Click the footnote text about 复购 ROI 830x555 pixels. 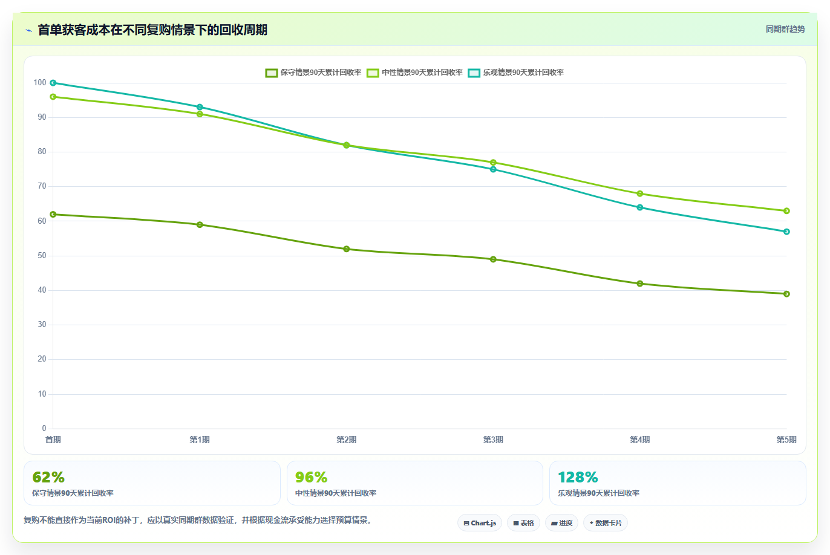[x=198, y=520]
